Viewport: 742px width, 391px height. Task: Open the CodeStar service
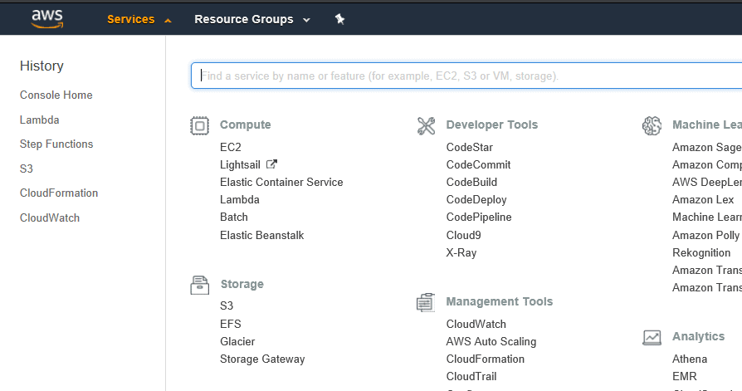click(470, 147)
